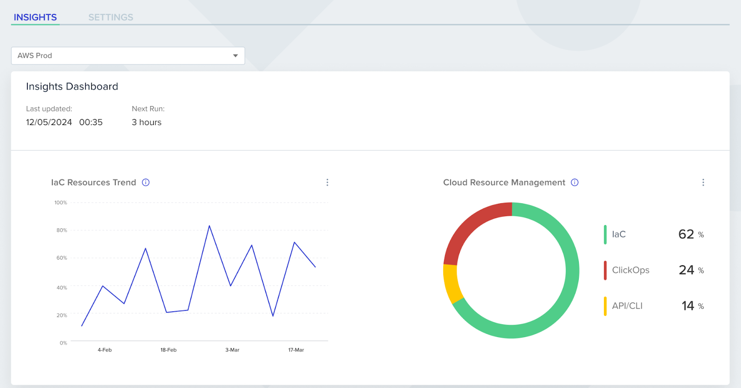Click the 0% y-axis label
This screenshot has height=388, width=741.
coord(63,343)
